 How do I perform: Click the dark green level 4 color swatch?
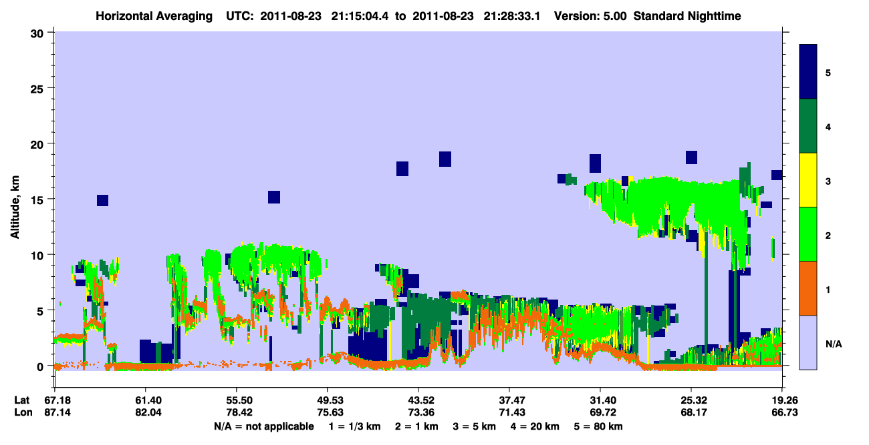point(808,126)
